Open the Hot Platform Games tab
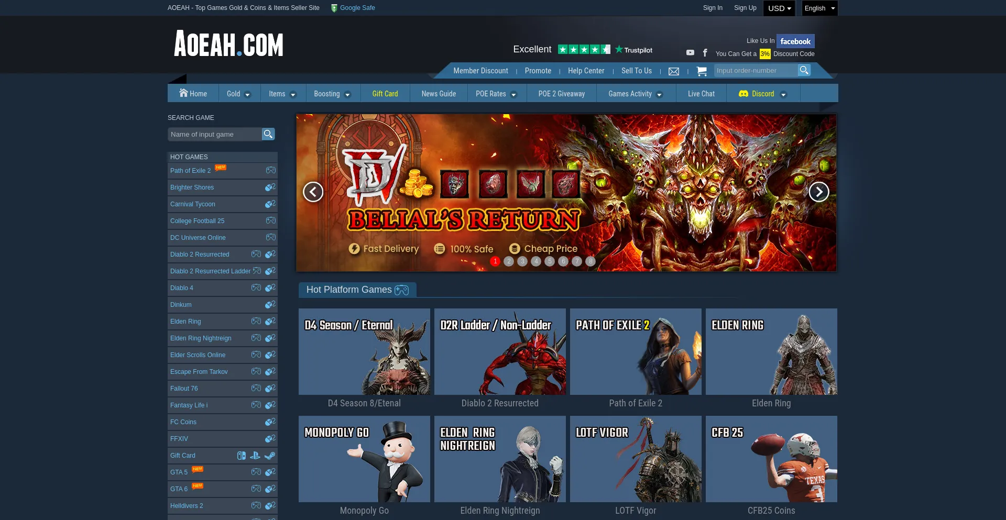Viewport: 1006px width, 520px height. 357,290
